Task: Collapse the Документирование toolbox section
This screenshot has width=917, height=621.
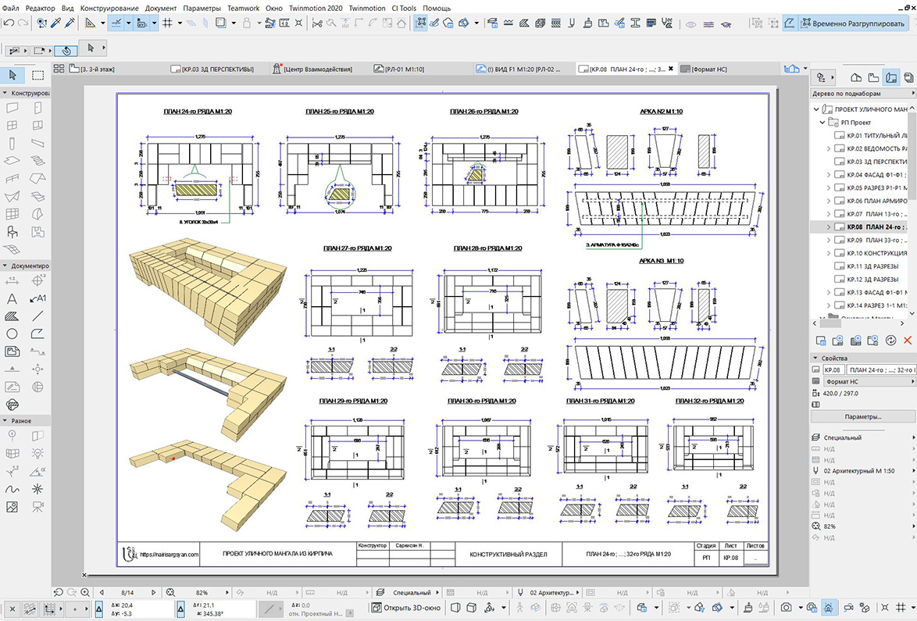Action: pyautogui.click(x=5, y=266)
